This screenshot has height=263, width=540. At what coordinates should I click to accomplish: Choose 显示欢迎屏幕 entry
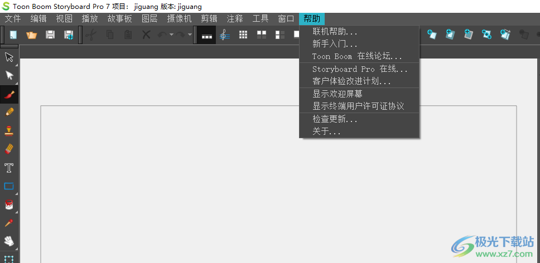(x=359, y=94)
